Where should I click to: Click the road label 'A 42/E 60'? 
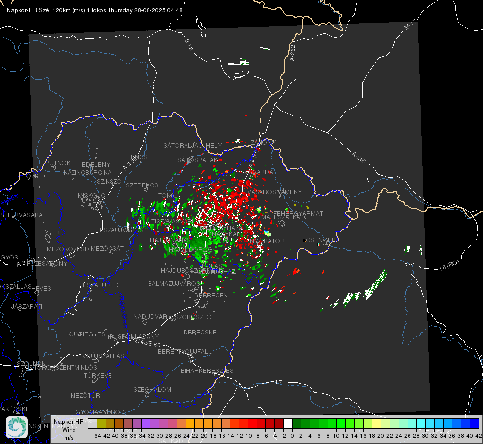click(x=148, y=343)
